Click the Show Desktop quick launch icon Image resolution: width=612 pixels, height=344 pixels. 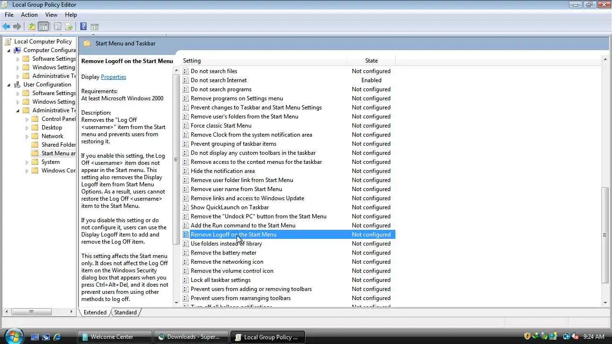point(35,337)
